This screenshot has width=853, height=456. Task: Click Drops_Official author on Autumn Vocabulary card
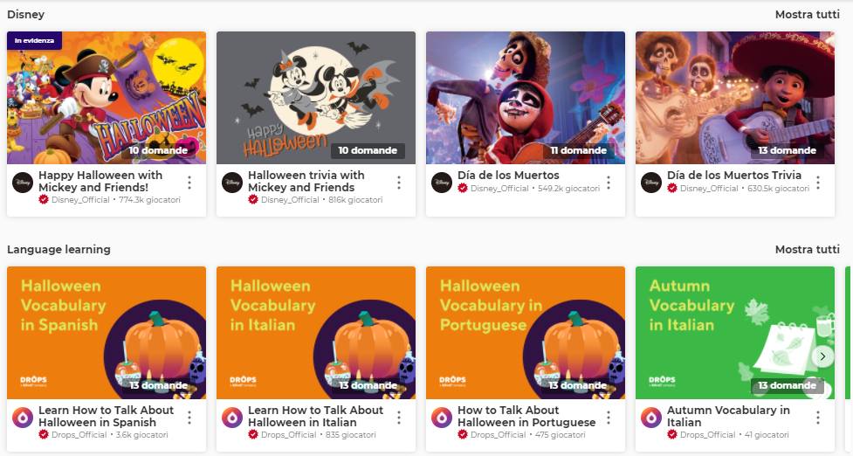(x=707, y=435)
